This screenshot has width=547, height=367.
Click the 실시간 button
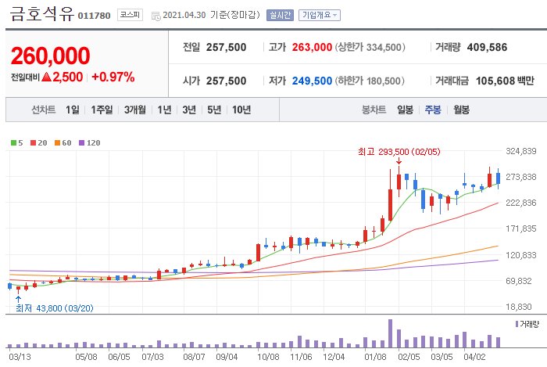coord(280,15)
